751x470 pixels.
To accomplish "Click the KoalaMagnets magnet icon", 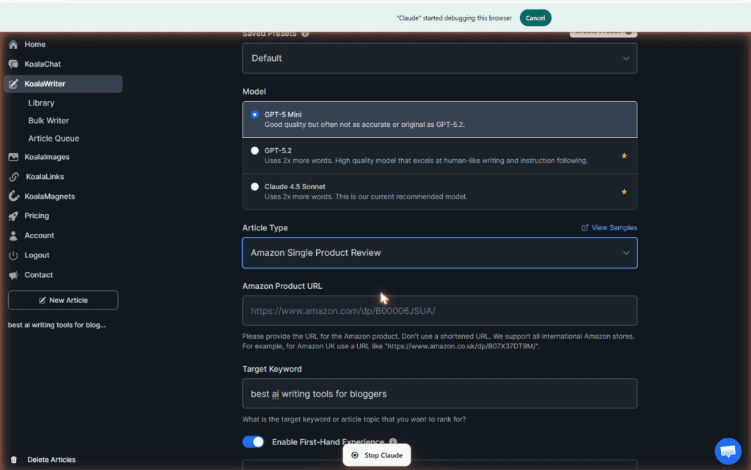I will pos(13,197).
